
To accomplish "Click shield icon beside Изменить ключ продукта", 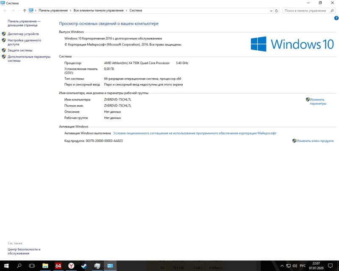I will [294, 141].
